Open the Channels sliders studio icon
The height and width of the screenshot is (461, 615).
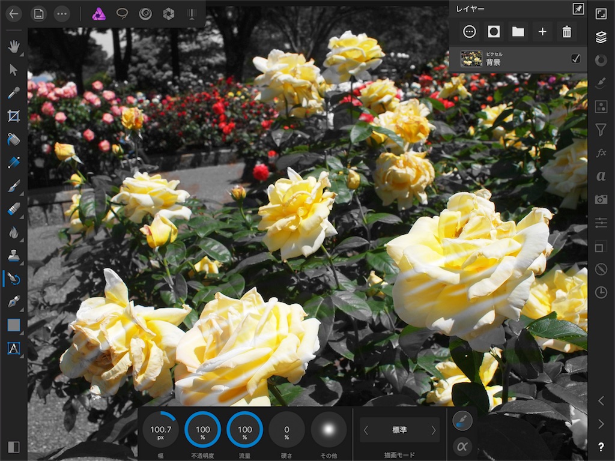(601, 223)
